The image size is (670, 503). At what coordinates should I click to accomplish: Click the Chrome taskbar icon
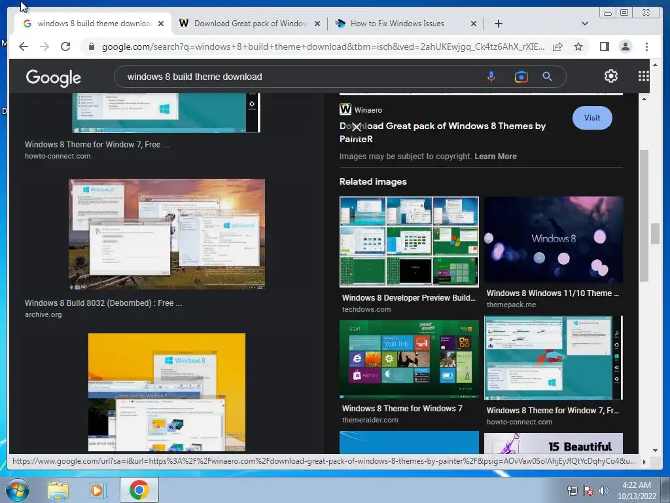[139, 490]
